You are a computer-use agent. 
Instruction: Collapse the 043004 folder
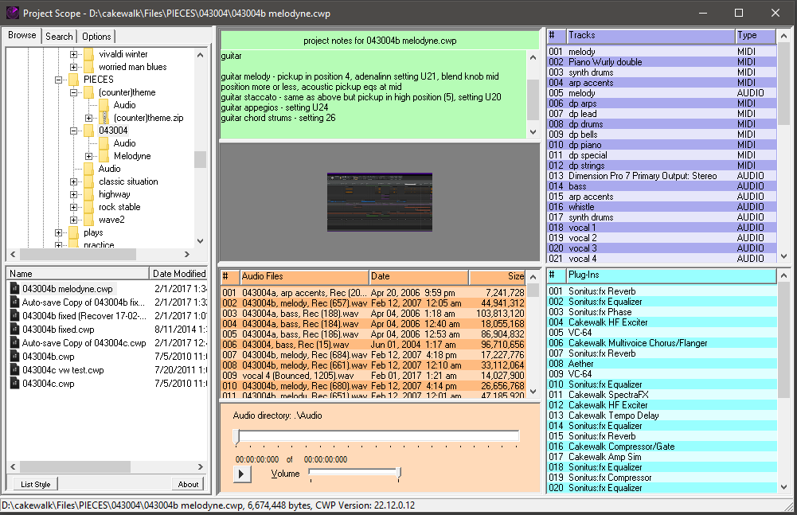[74, 131]
